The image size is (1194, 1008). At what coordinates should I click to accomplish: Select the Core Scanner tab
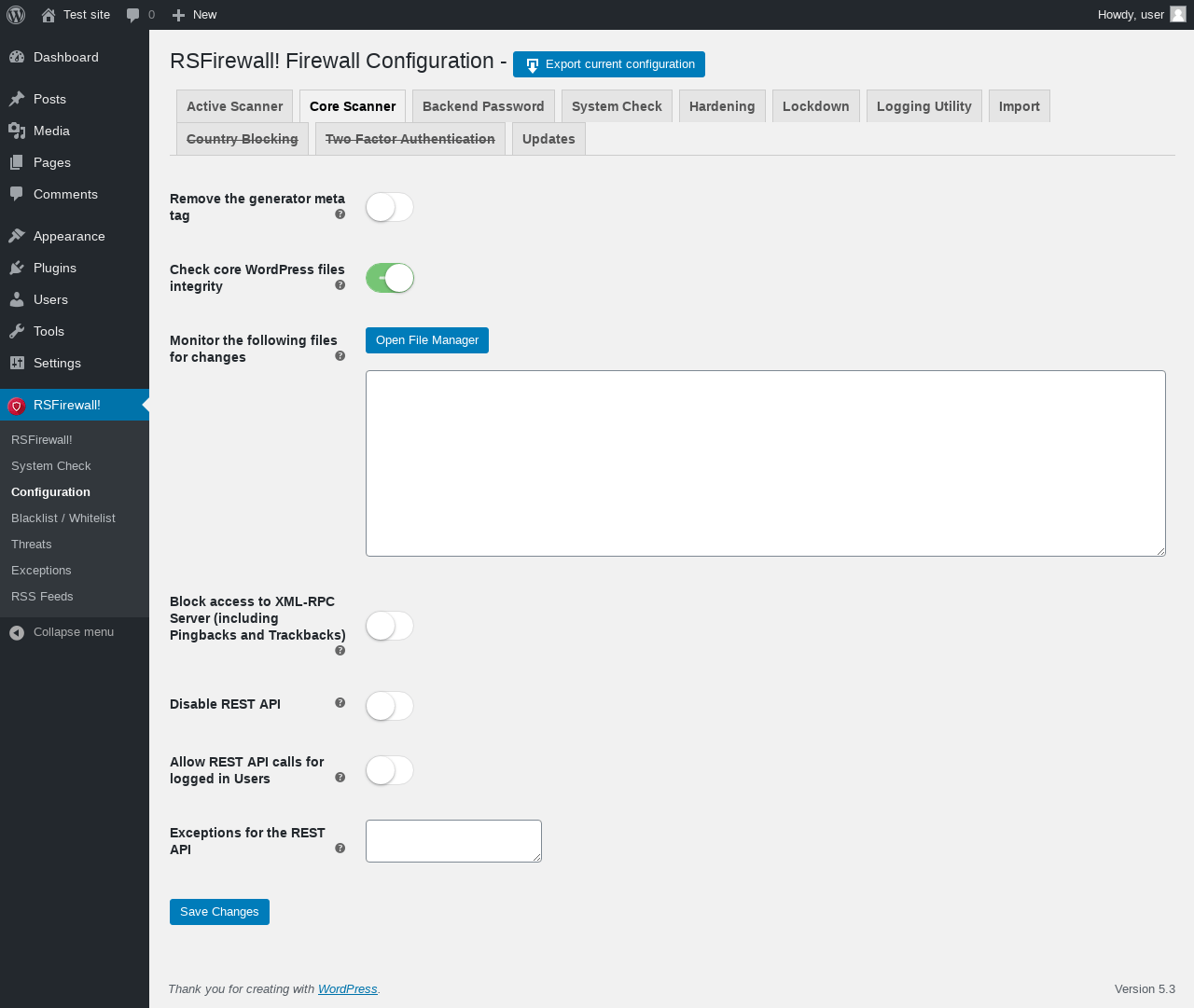coord(353,106)
